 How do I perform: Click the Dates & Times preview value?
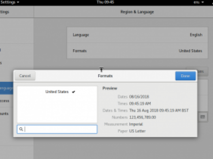(x=159, y=111)
